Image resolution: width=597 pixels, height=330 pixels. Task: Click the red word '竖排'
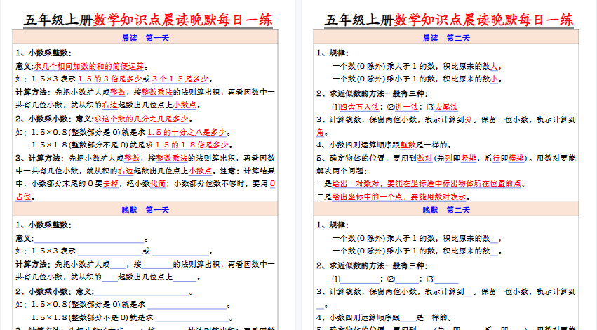(469, 158)
